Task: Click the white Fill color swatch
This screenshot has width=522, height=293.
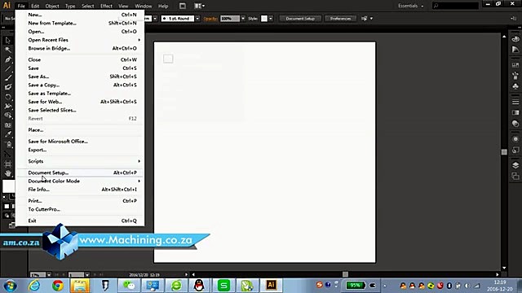Action: (x=8, y=186)
